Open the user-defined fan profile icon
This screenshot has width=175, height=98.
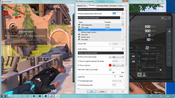pos(144,75)
